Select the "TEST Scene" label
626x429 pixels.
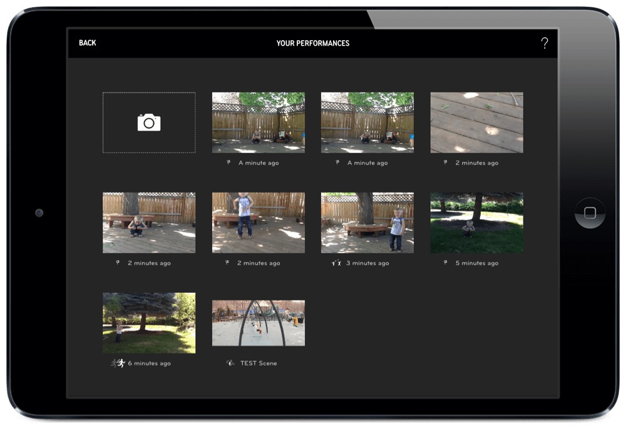click(259, 363)
